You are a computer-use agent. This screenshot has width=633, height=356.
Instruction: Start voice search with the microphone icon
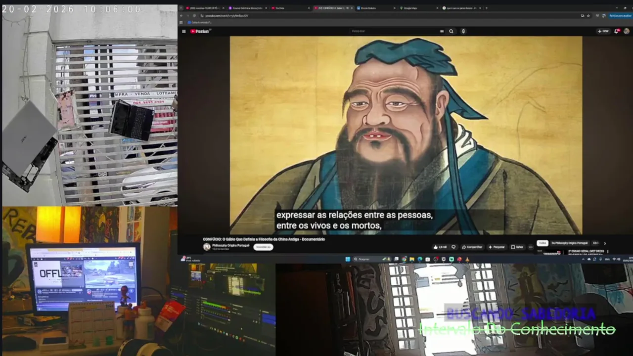click(463, 31)
